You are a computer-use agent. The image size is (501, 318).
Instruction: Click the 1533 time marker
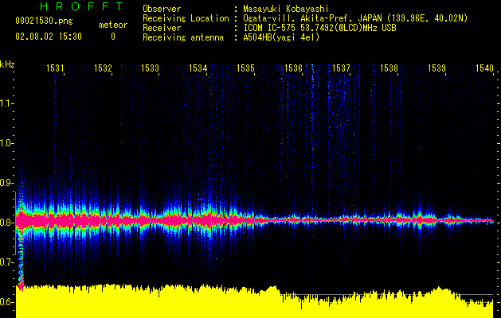151,68
